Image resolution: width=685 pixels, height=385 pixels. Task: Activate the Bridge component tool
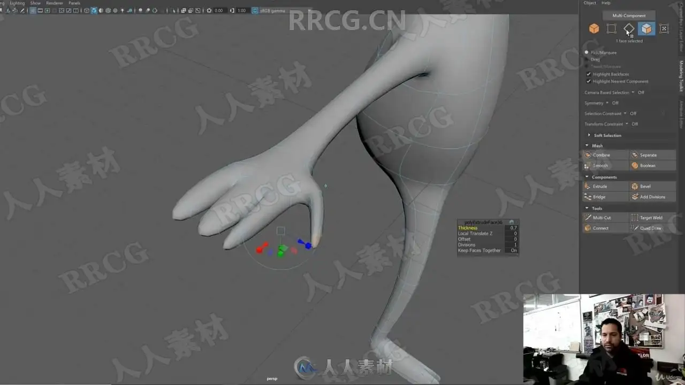(x=605, y=197)
